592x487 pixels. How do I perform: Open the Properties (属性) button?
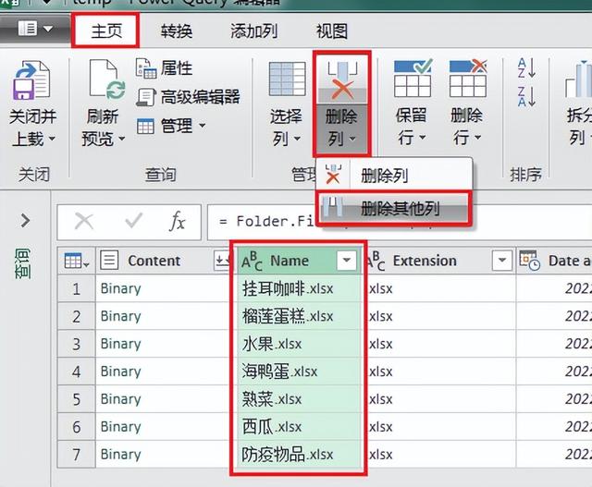point(165,68)
